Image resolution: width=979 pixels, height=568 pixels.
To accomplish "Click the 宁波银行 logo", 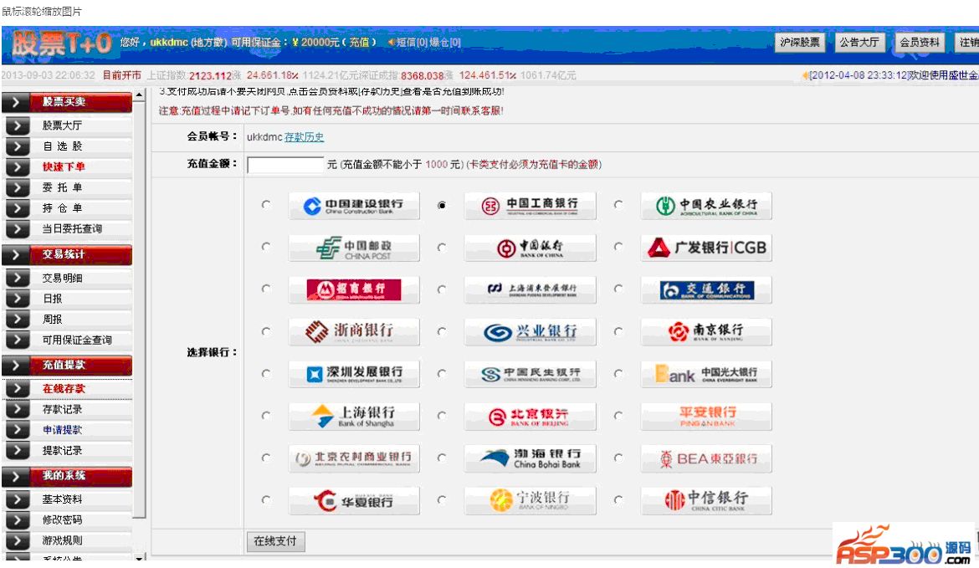I will (x=531, y=500).
